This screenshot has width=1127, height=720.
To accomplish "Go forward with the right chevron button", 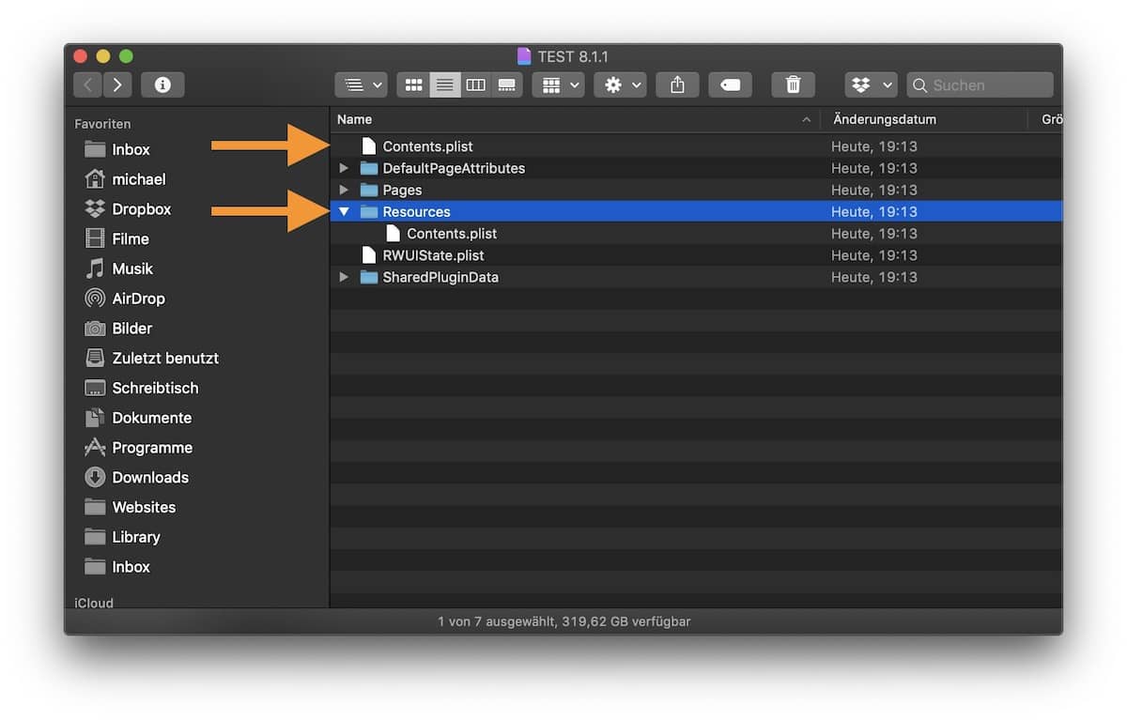I will click(117, 84).
